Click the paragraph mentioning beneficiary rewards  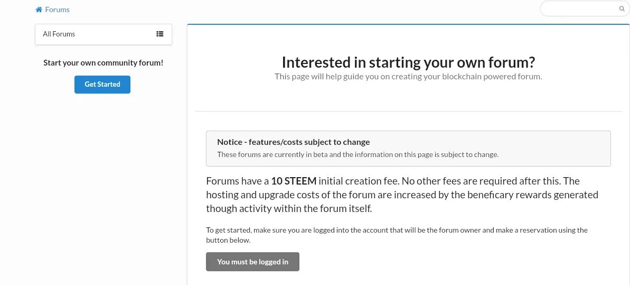(402, 195)
